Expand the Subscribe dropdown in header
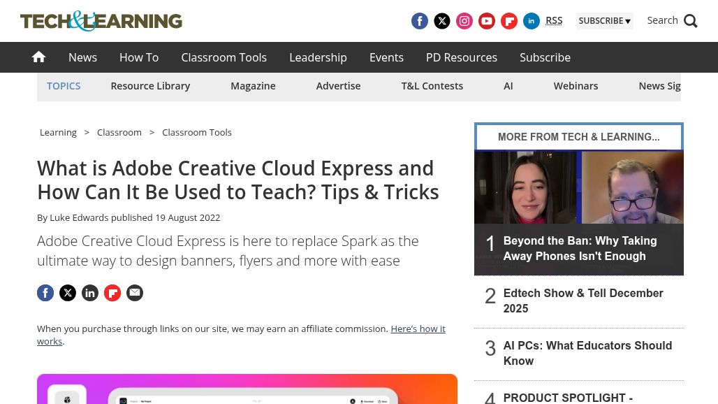This screenshot has width=718, height=404. pos(604,21)
